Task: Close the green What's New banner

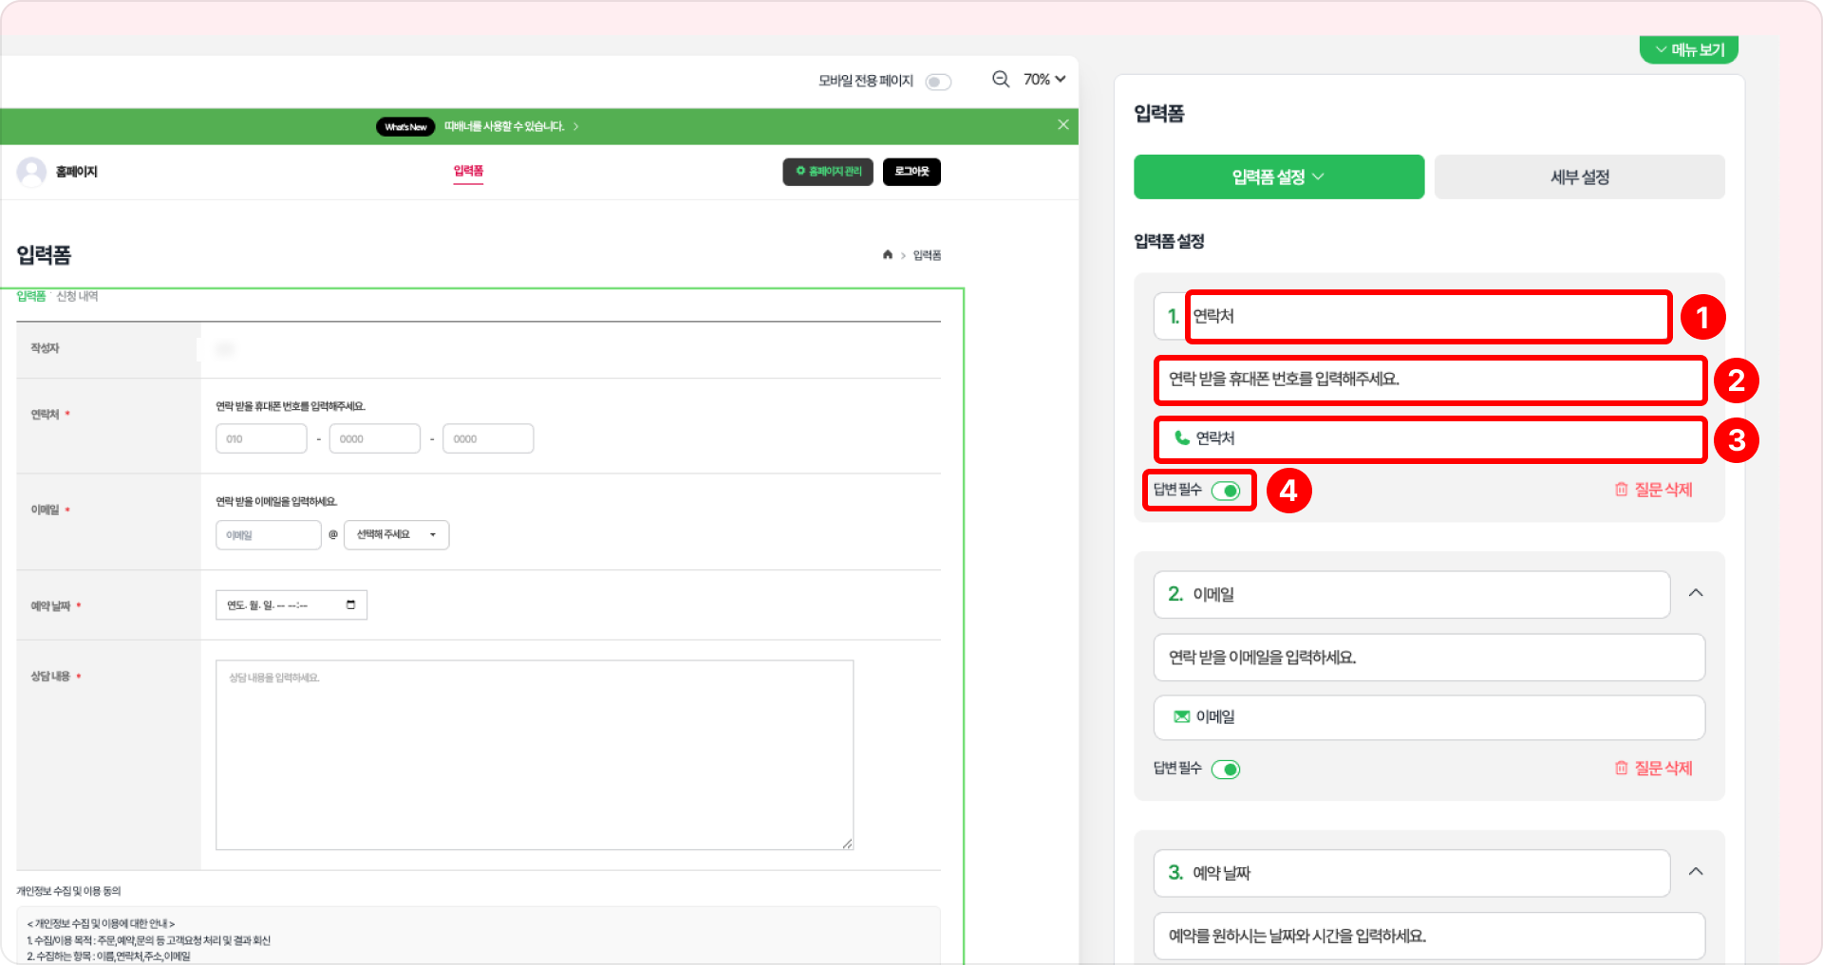Action: [1063, 125]
